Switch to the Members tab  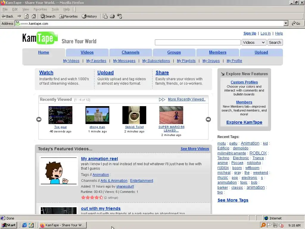(x=218, y=52)
